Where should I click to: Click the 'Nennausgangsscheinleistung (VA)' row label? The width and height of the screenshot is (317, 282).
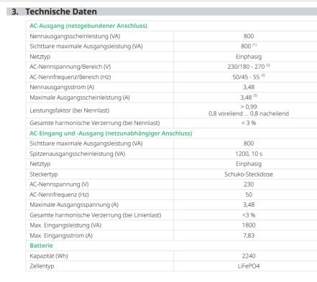click(75, 36)
